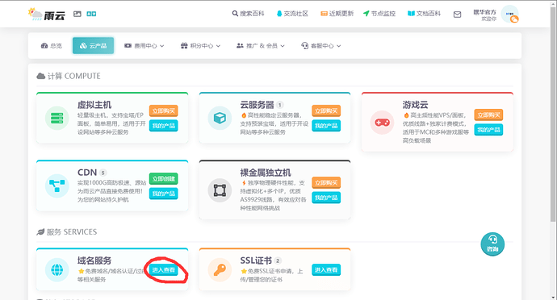Click 立即购买 on the 云服务器 card
Image resolution: width=557 pixels, height=300 pixels.
coord(326,110)
